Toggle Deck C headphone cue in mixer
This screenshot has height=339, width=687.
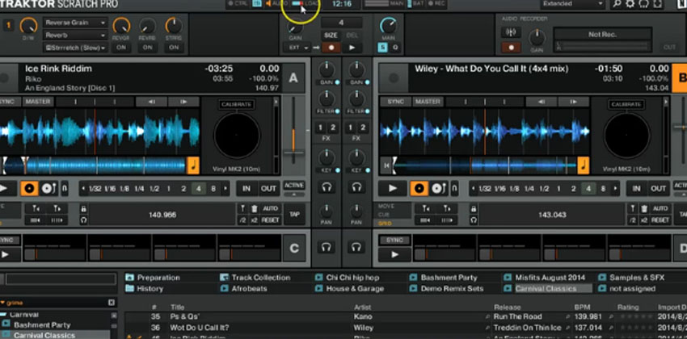pyautogui.click(x=326, y=248)
